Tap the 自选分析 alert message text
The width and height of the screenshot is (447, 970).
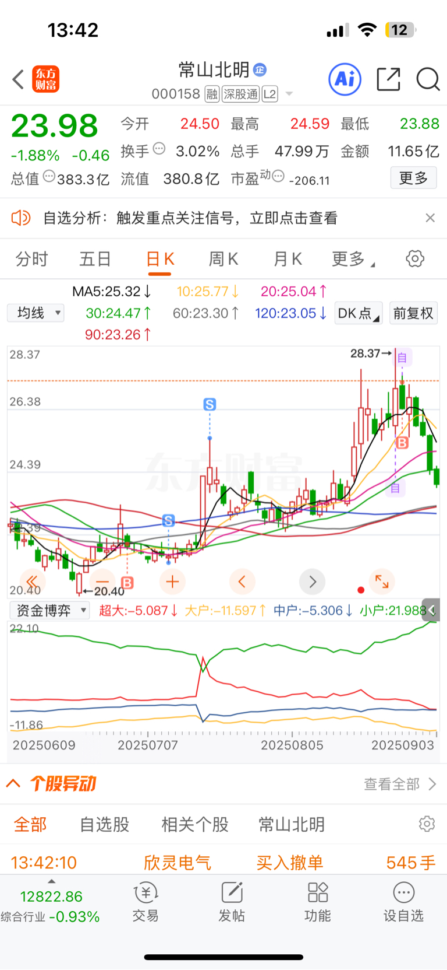(190, 218)
